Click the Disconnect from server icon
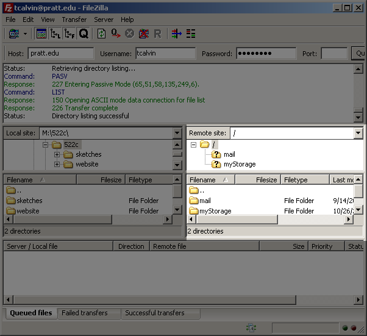Viewport: 367px width, 336px height. tap(144, 34)
